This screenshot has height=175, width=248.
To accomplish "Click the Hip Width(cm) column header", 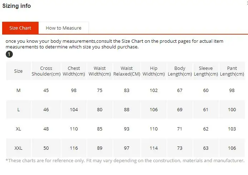I will click(x=154, y=71).
